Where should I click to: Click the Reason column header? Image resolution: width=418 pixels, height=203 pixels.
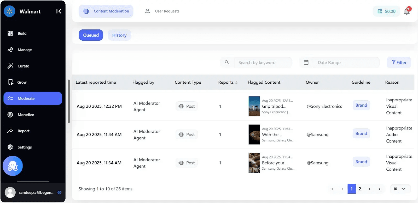392,82
